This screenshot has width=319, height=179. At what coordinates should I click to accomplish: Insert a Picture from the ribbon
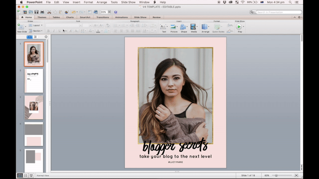point(174,27)
